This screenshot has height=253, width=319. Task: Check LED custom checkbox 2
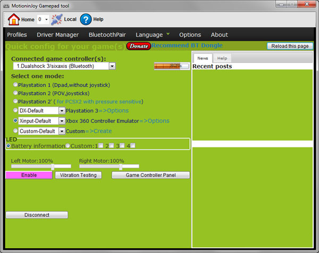[x=111, y=145]
